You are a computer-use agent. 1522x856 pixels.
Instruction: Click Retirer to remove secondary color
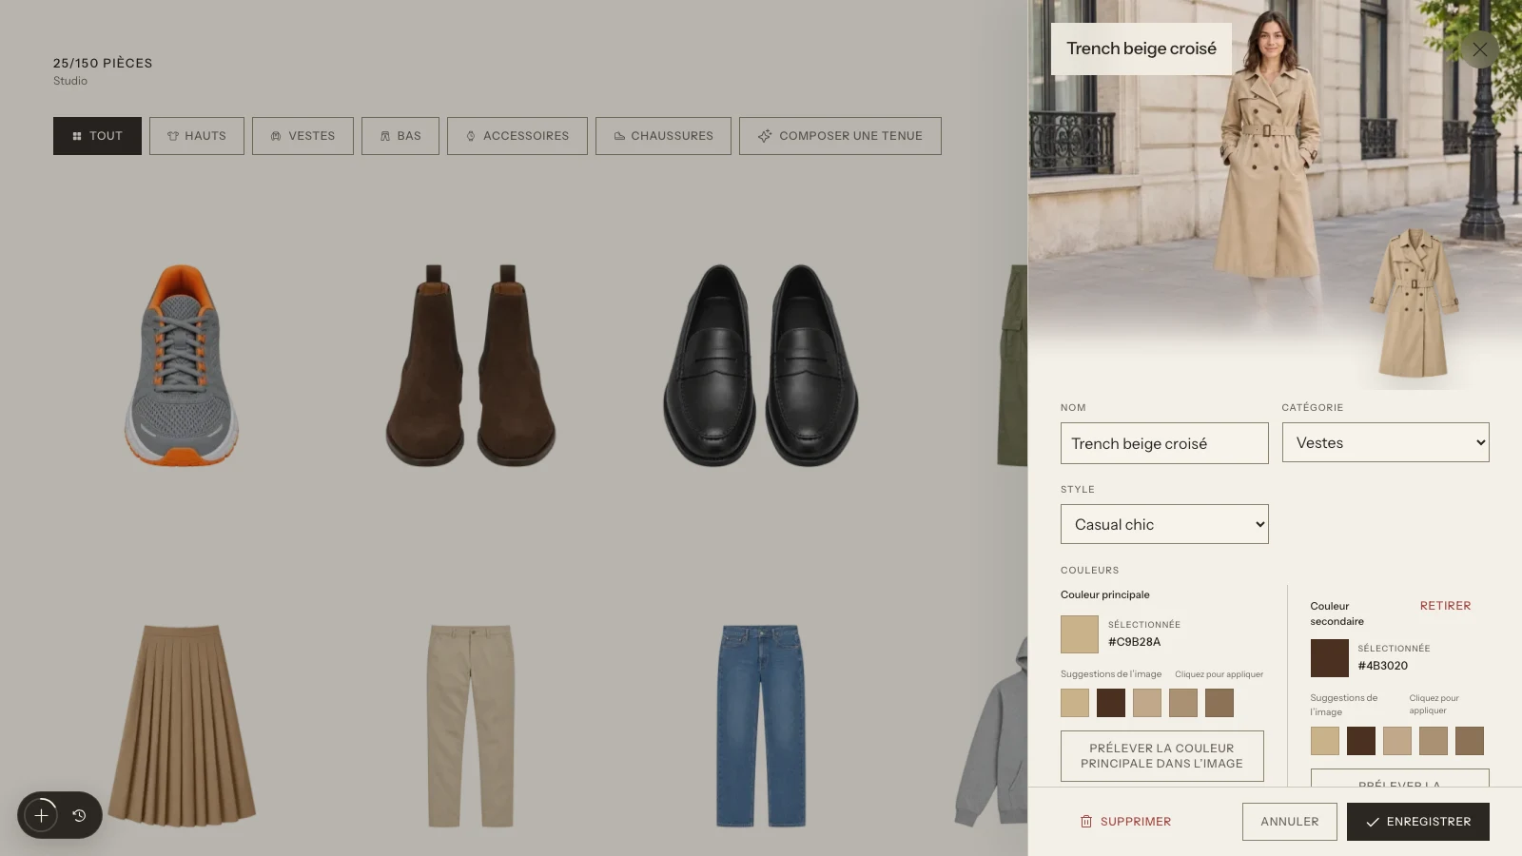click(x=1445, y=606)
